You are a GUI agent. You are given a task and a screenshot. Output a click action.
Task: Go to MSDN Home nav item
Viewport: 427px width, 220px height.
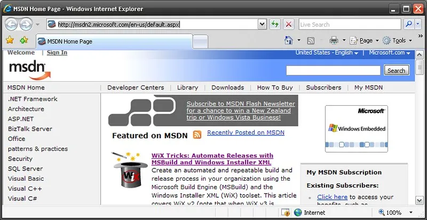click(26, 88)
